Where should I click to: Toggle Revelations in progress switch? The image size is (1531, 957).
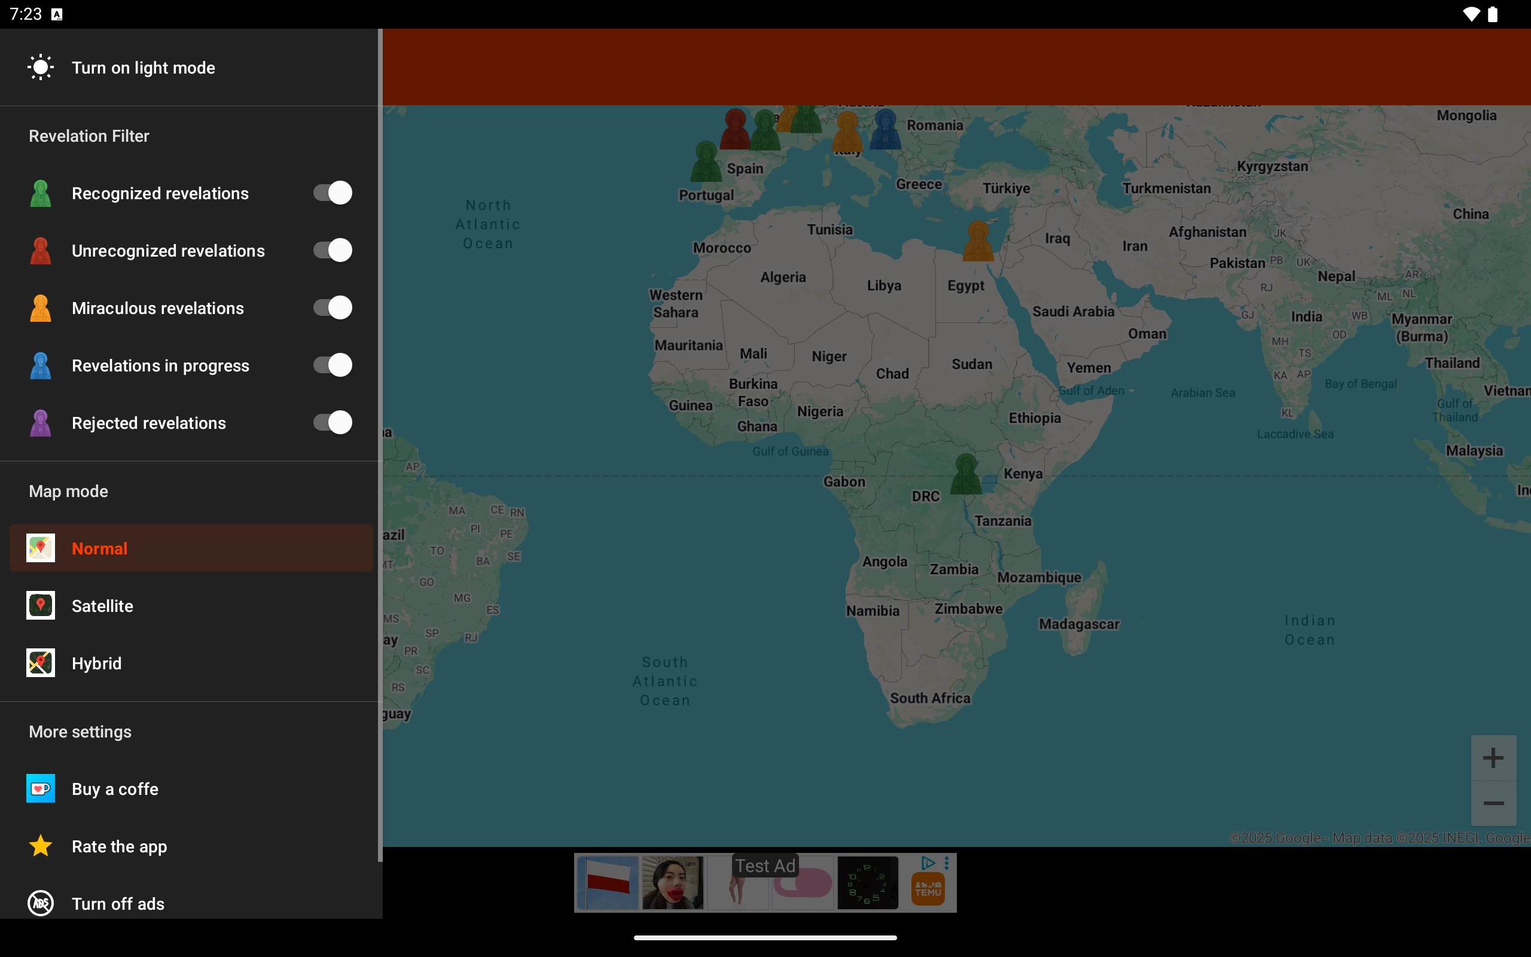tap(332, 365)
